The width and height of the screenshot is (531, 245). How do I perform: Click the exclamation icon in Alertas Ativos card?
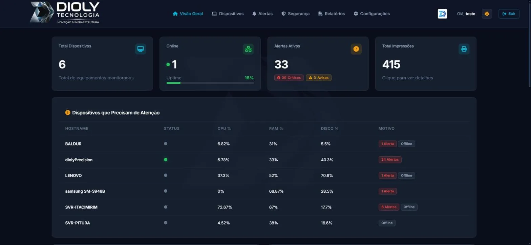[356, 49]
